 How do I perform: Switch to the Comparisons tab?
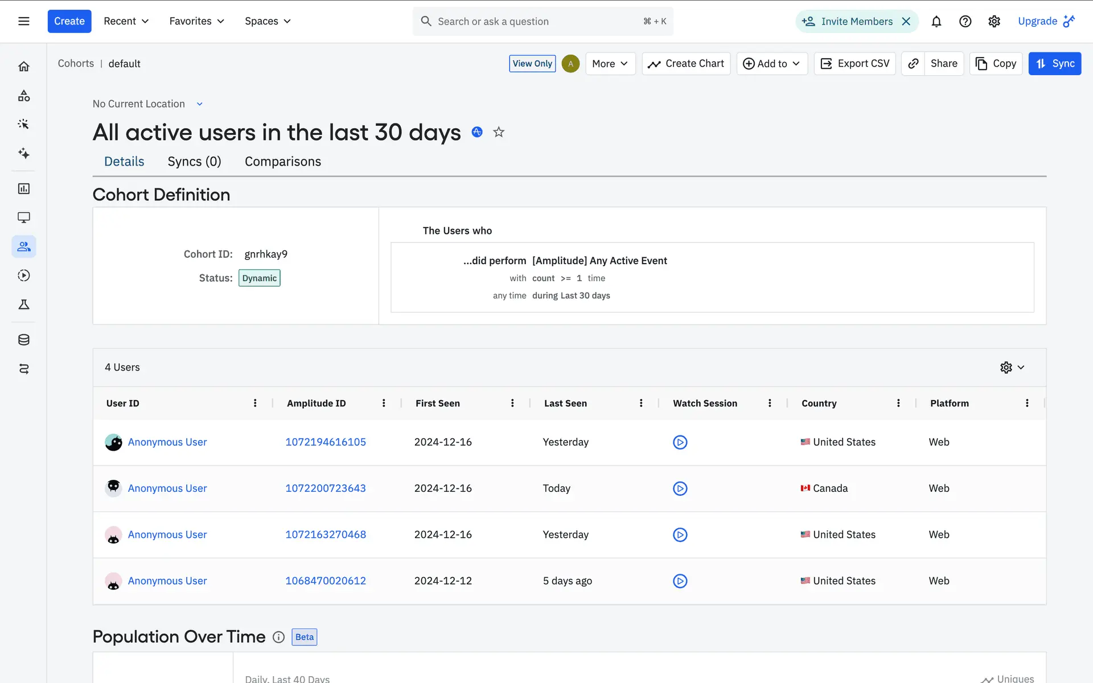pyautogui.click(x=282, y=162)
